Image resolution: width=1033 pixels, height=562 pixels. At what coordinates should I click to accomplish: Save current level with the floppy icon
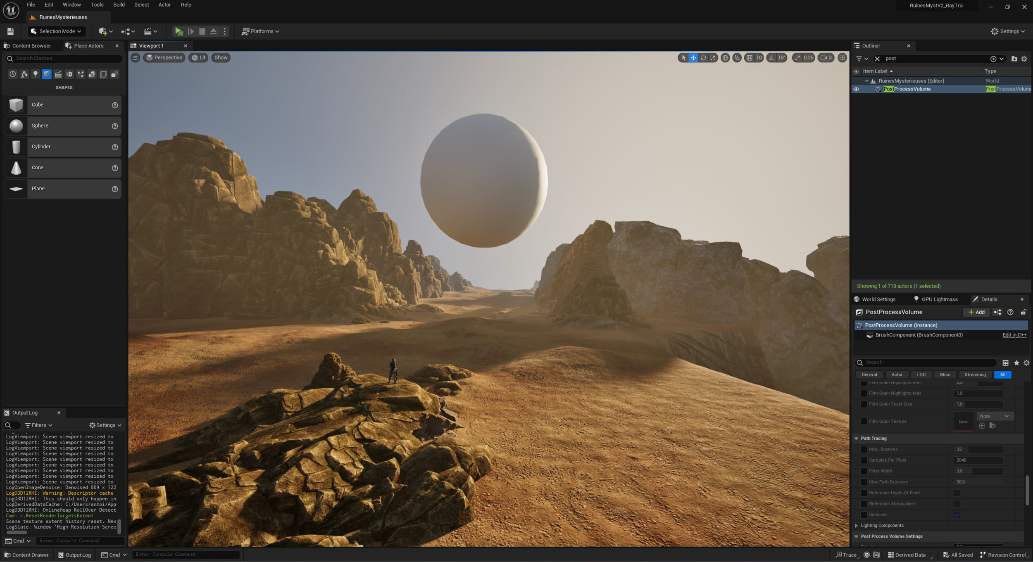(10, 31)
